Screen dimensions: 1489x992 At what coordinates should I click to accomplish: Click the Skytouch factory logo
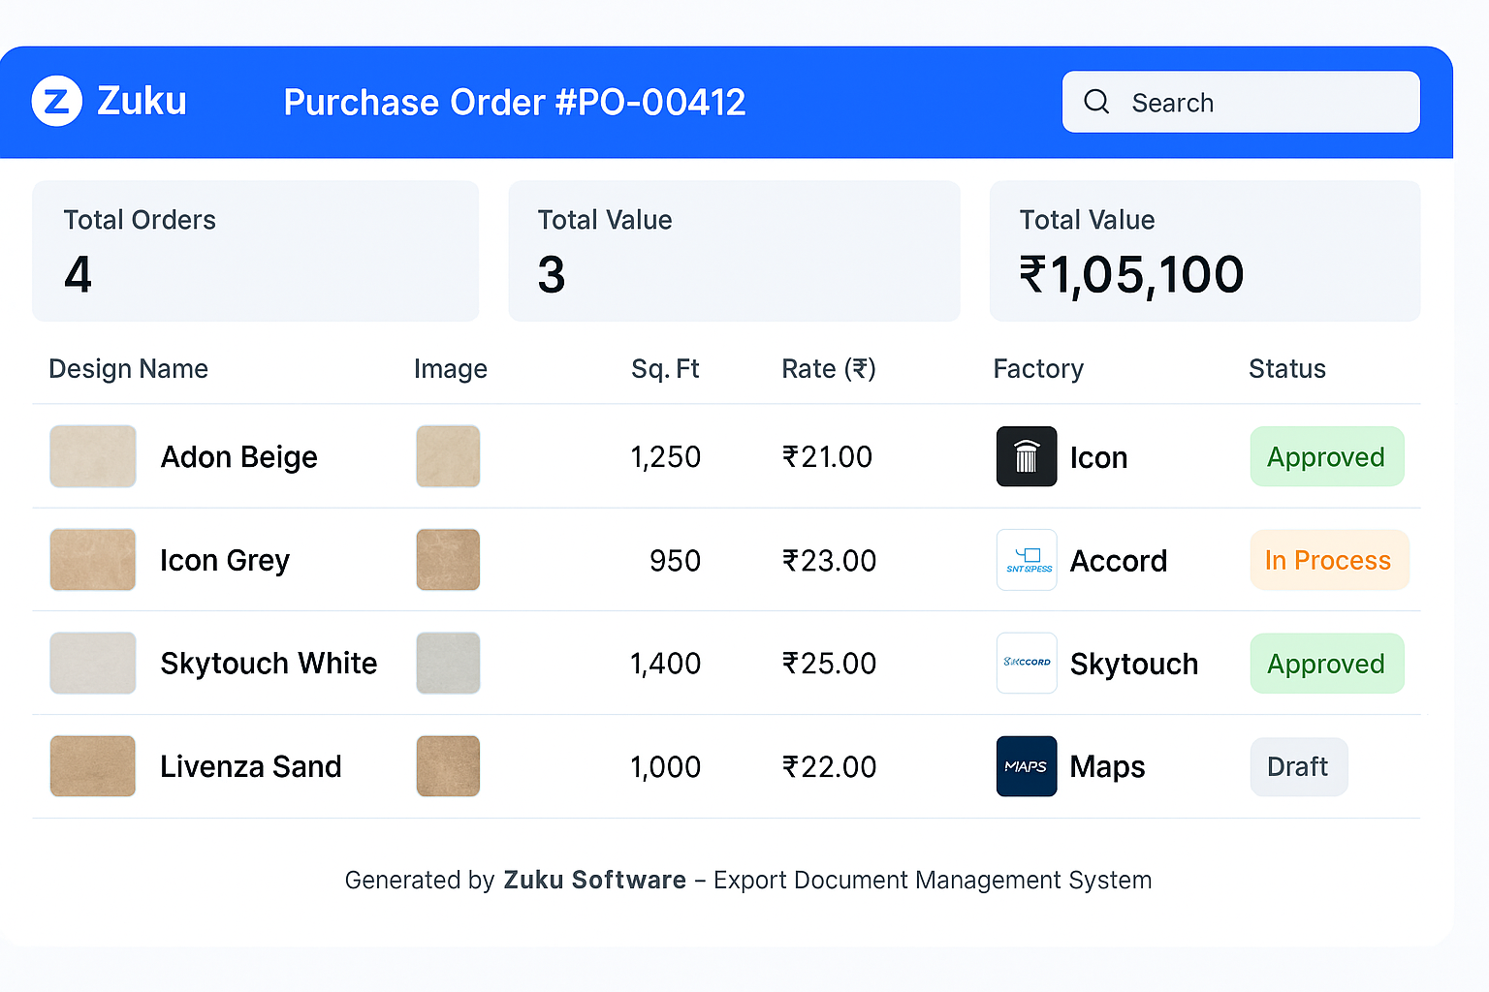click(1027, 664)
